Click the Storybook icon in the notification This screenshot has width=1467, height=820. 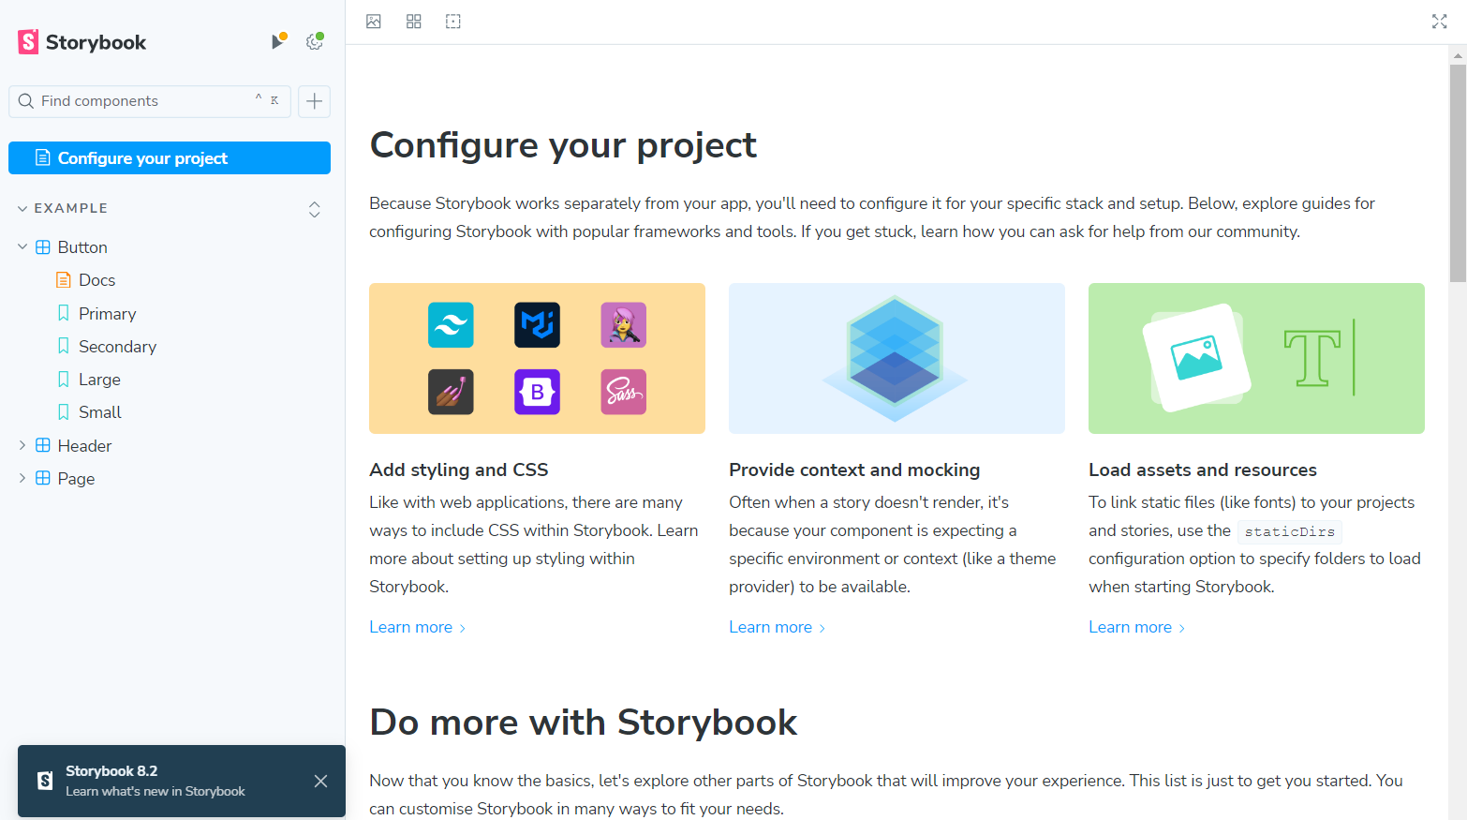click(x=45, y=781)
